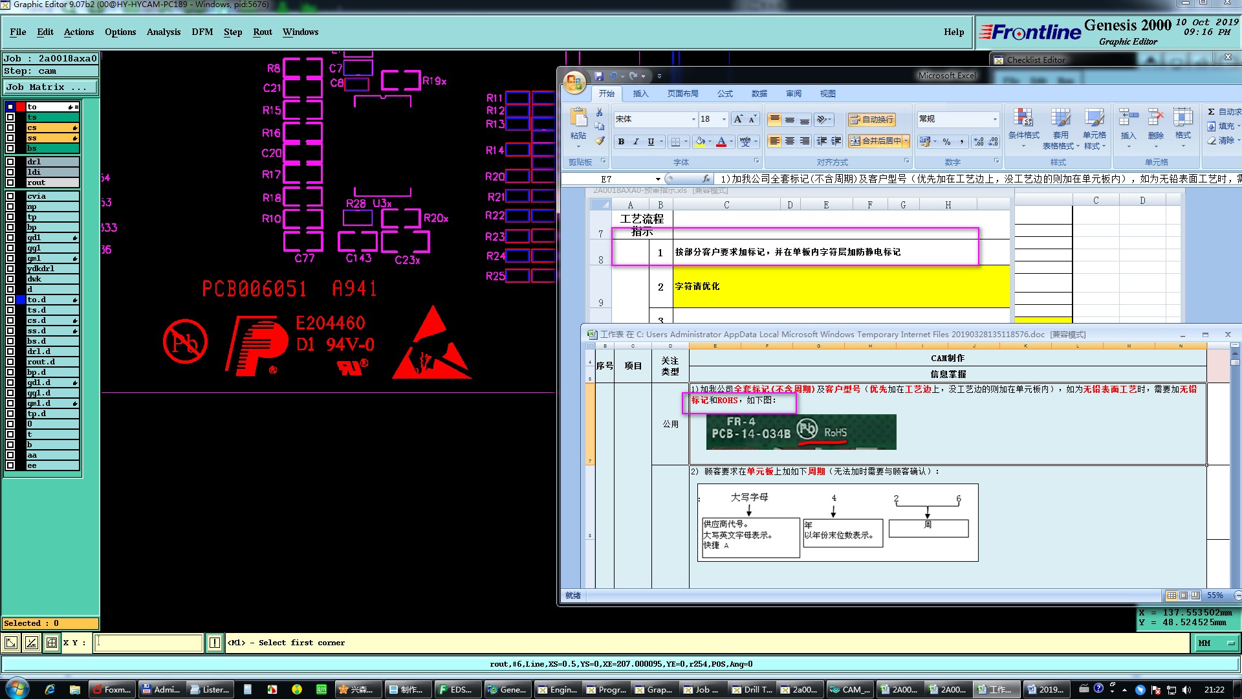Toggle visibility checkbox for layer rout
The height and width of the screenshot is (699, 1242).
(10, 183)
